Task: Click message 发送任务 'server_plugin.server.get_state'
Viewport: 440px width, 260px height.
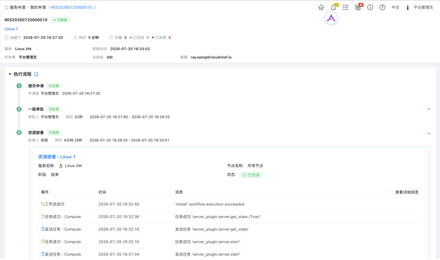Action: click(212, 229)
